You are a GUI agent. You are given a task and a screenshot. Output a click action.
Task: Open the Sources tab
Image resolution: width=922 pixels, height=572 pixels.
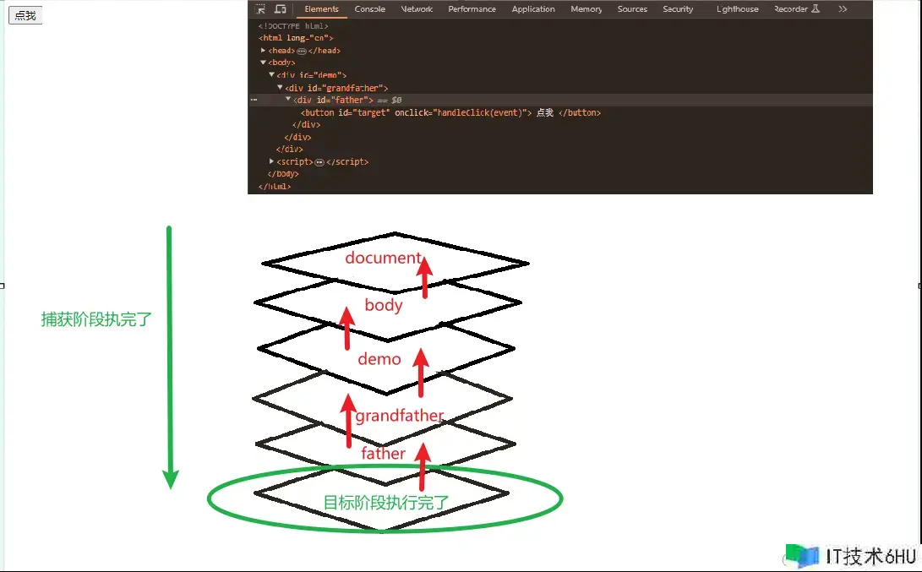pos(632,8)
